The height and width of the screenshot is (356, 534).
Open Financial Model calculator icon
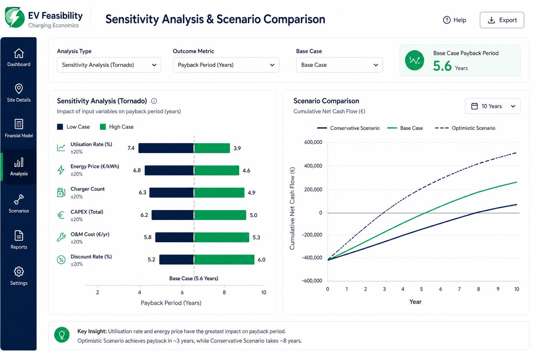19,124
